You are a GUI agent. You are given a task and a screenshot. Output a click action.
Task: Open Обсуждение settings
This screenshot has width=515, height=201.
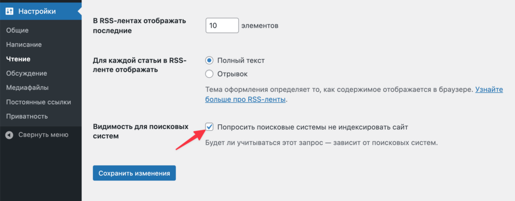tap(27, 73)
